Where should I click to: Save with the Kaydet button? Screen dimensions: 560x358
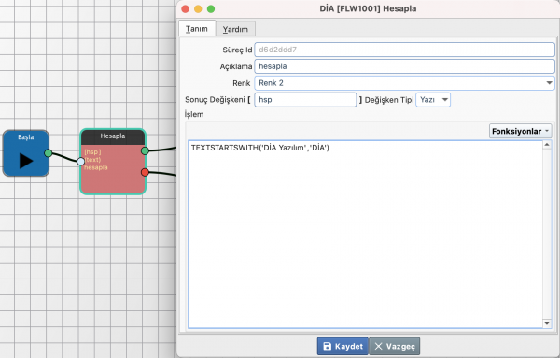(x=343, y=346)
